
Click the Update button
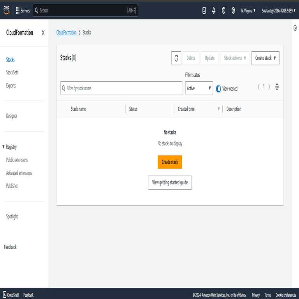(x=209, y=58)
